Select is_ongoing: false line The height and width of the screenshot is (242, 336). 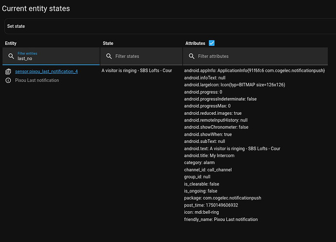click(x=201, y=191)
